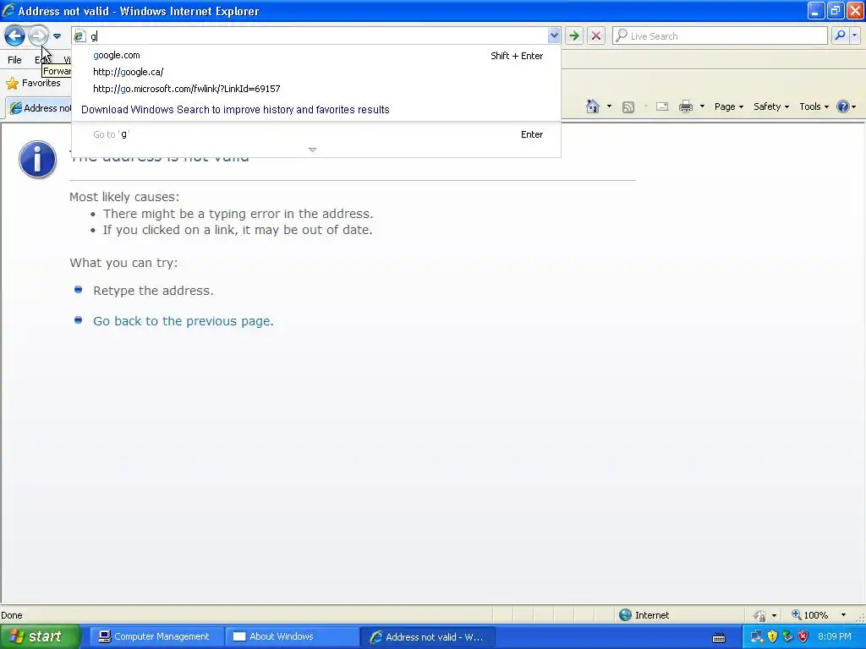Select the Address not valid tab
The image size is (866, 649).
(x=40, y=108)
